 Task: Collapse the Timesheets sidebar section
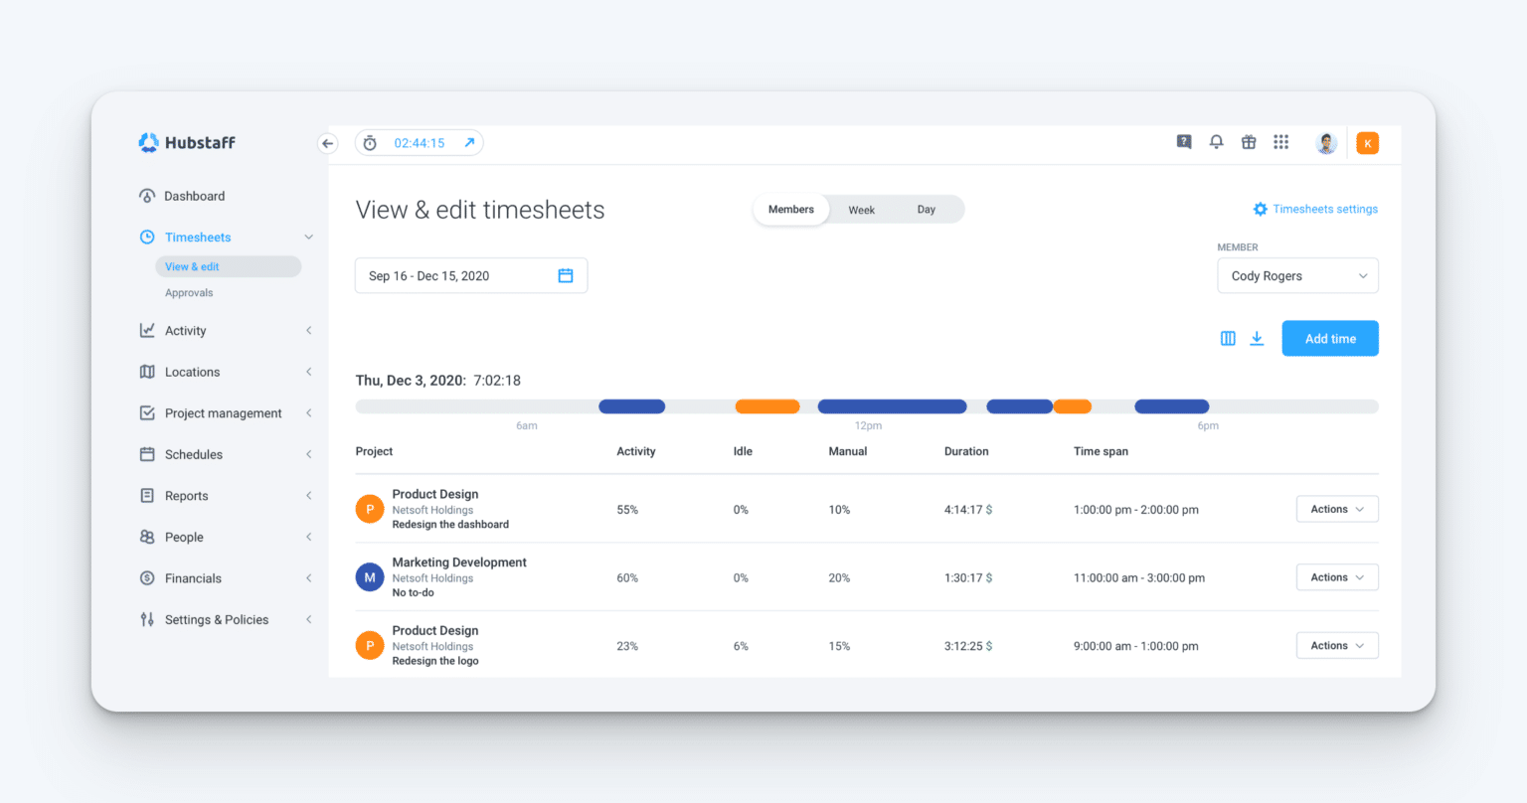(x=308, y=237)
